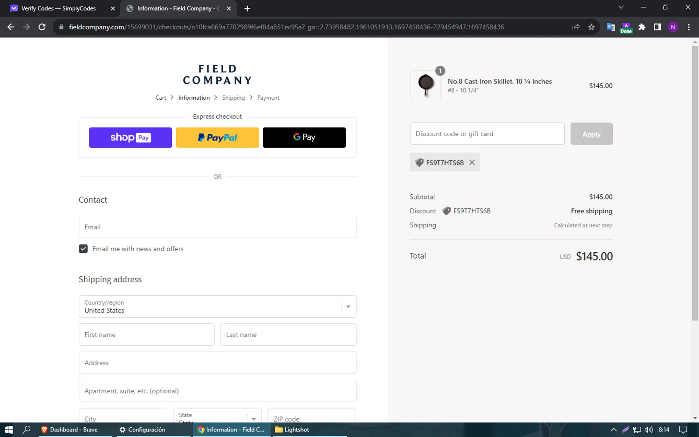Open the State dropdown

coord(217,416)
